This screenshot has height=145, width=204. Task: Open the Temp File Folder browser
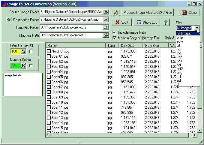(x=106, y=28)
